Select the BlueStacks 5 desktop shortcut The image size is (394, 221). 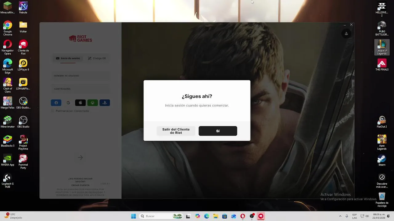coord(8,141)
